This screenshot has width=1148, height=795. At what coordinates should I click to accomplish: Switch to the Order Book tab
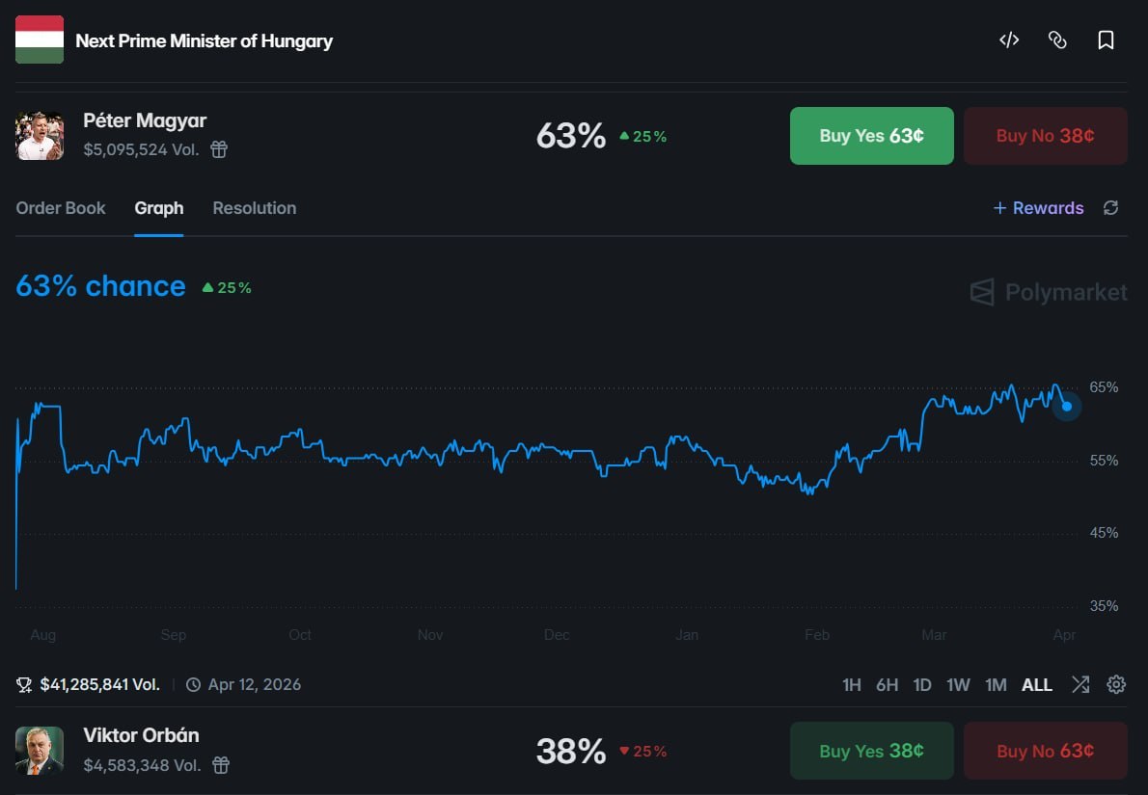(x=61, y=208)
